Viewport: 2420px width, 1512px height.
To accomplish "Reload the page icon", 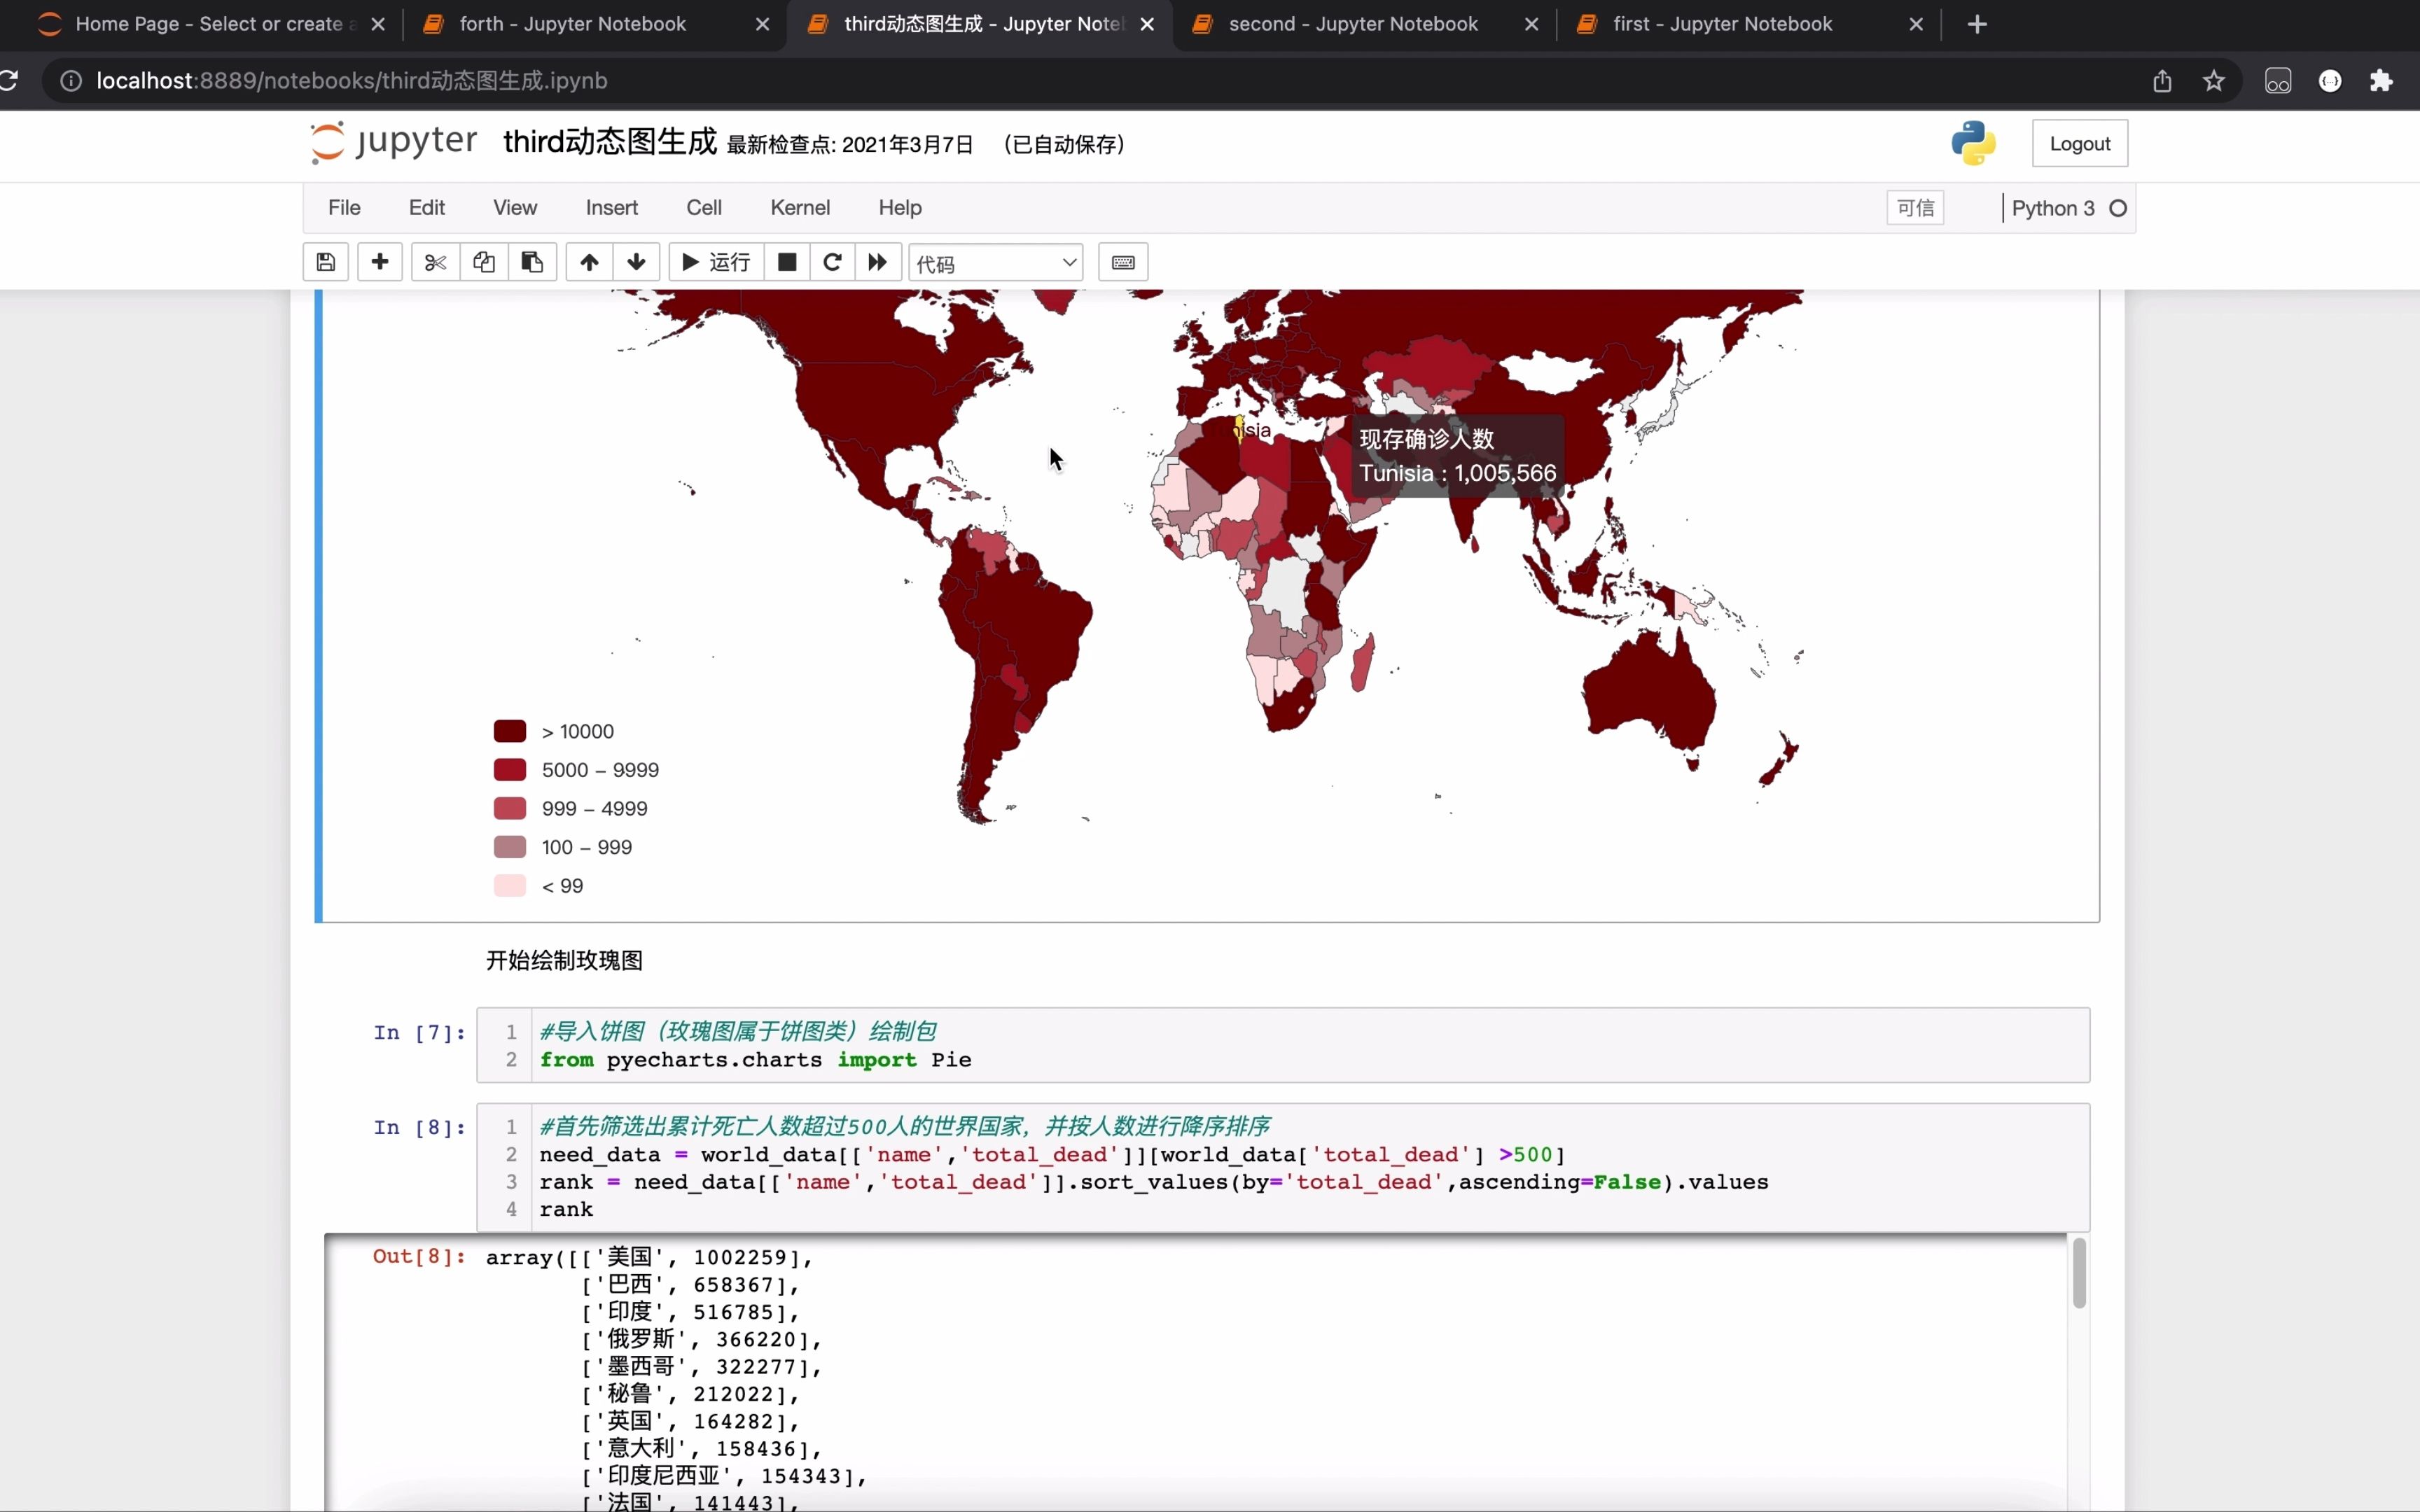I will [8, 80].
